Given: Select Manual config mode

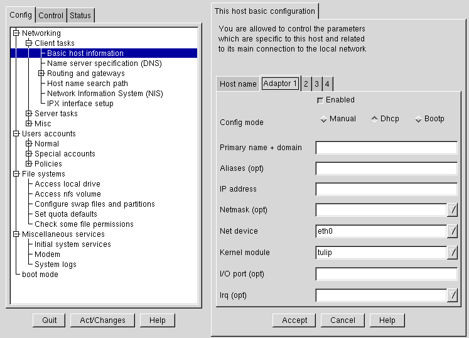Looking at the screenshot, I should (324, 119).
